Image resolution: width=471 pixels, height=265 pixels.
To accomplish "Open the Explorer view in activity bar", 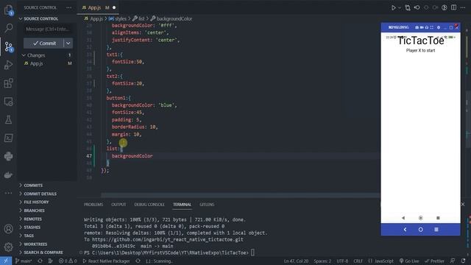I will (x=8, y=10).
